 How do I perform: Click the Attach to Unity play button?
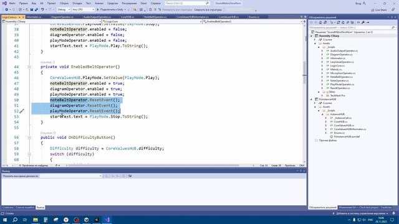point(111,10)
